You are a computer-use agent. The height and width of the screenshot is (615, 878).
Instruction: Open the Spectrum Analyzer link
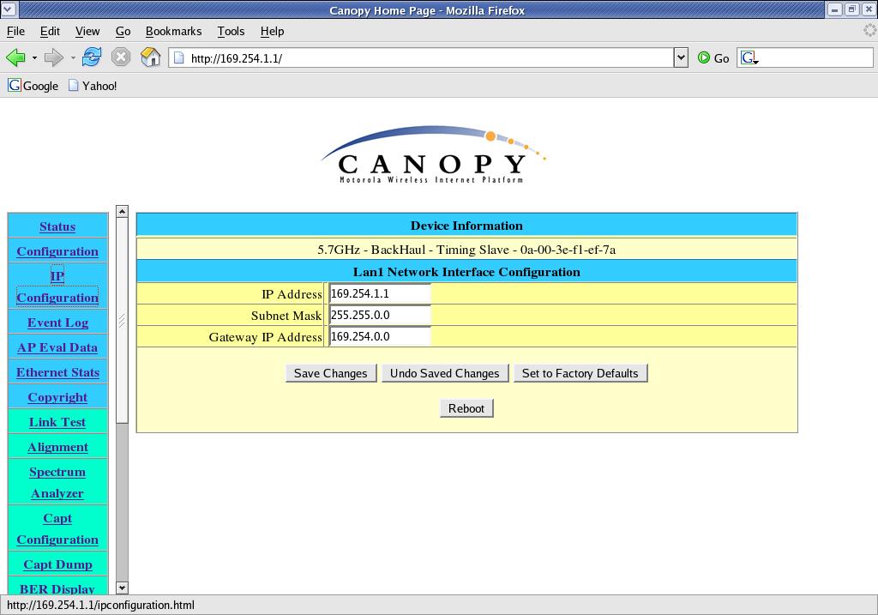[57, 482]
